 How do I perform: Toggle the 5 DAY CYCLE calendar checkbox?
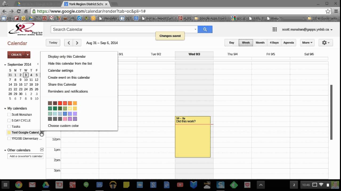tap(9, 121)
